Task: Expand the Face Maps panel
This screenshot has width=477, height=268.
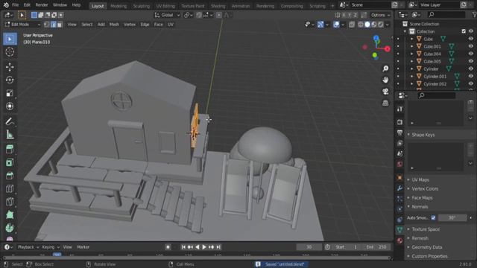Action: [x=422, y=198]
